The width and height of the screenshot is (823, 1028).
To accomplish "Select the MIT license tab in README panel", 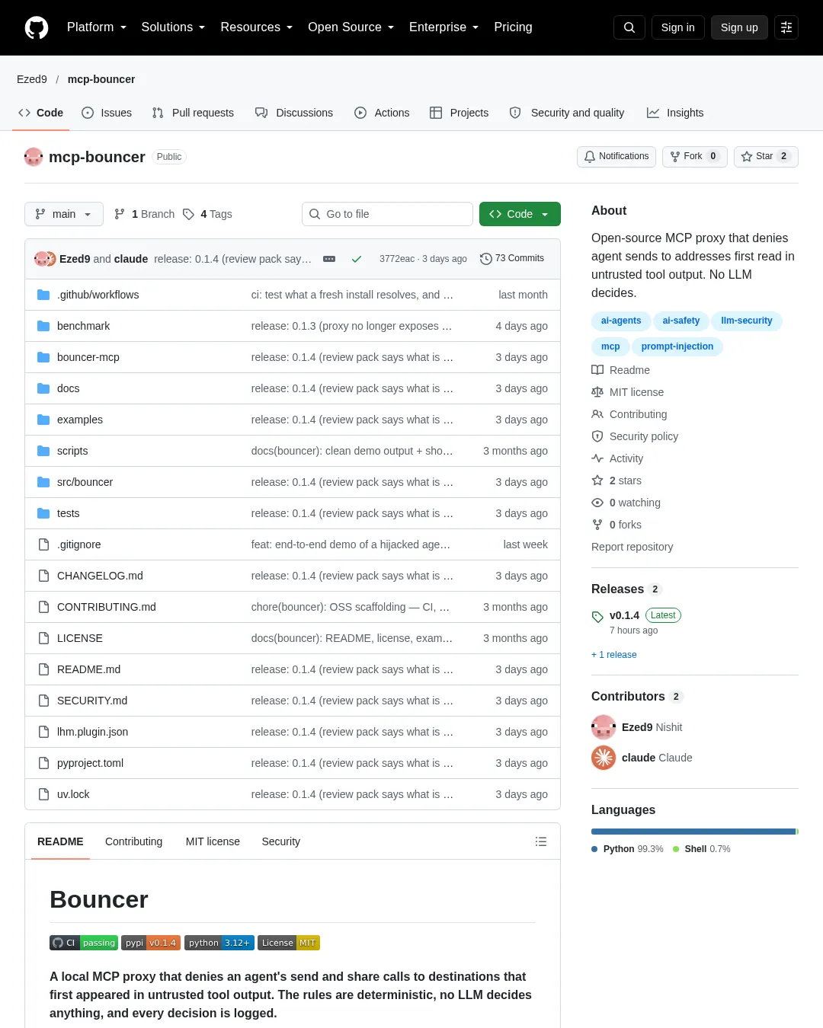I will [213, 841].
